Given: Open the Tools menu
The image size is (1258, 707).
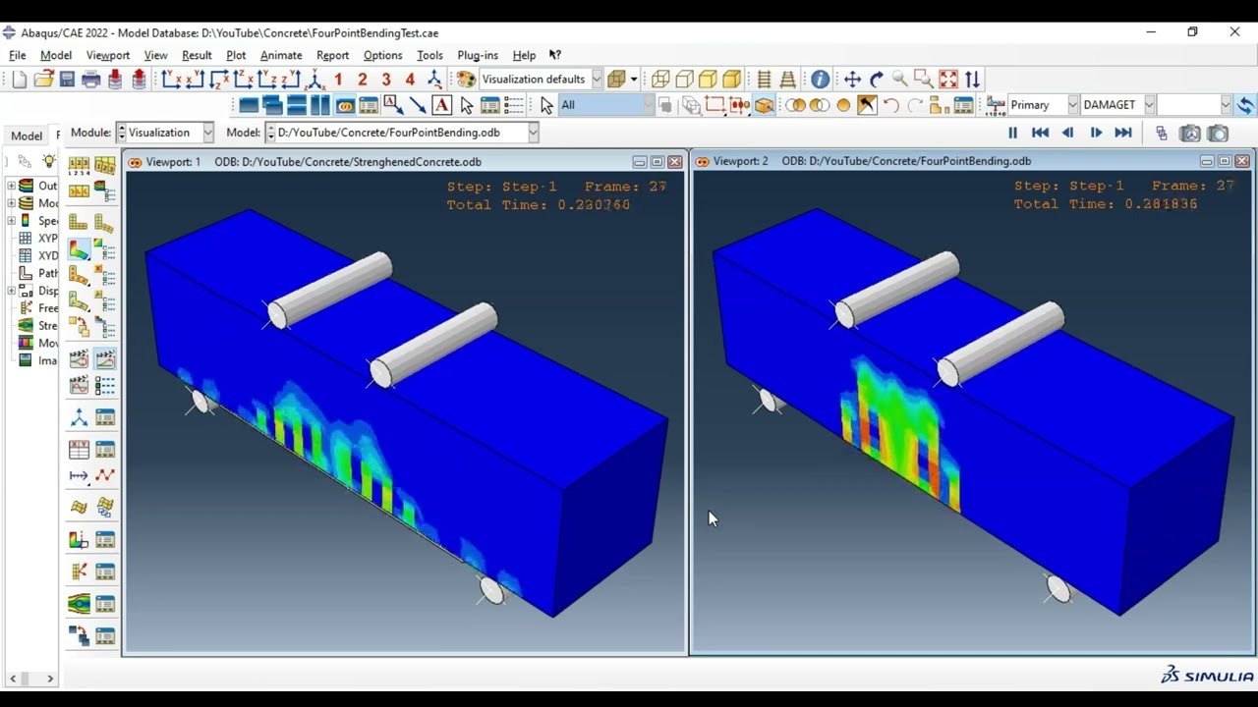Looking at the screenshot, I should click(429, 55).
